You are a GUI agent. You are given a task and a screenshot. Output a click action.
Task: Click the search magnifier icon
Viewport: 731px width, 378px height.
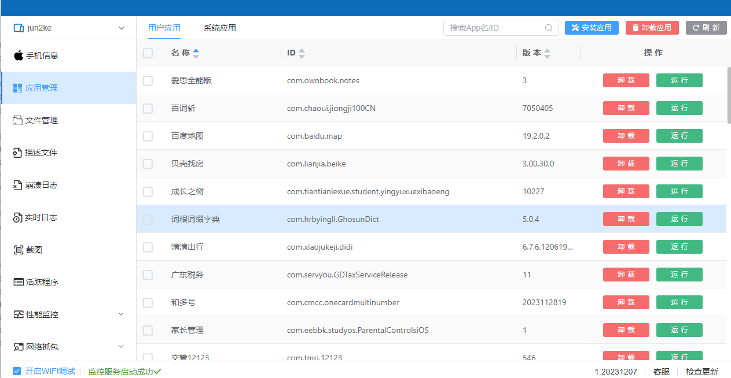[549, 28]
